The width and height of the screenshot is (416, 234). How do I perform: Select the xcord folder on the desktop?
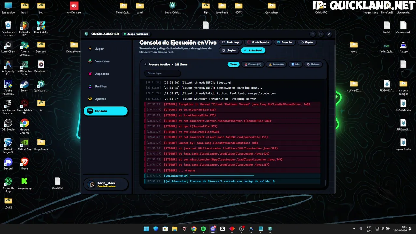pos(354,47)
